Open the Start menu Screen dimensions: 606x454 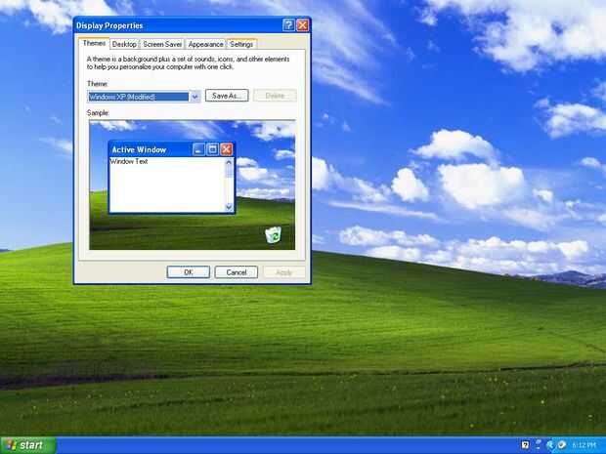[x=28, y=445]
